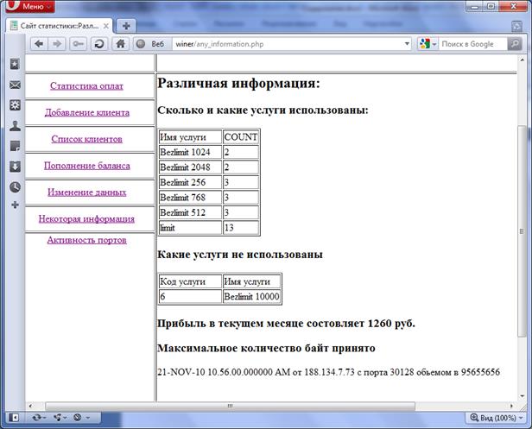532x429 pixels.
Task: Select the Сайт статистики tab
Action: (x=59, y=25)
